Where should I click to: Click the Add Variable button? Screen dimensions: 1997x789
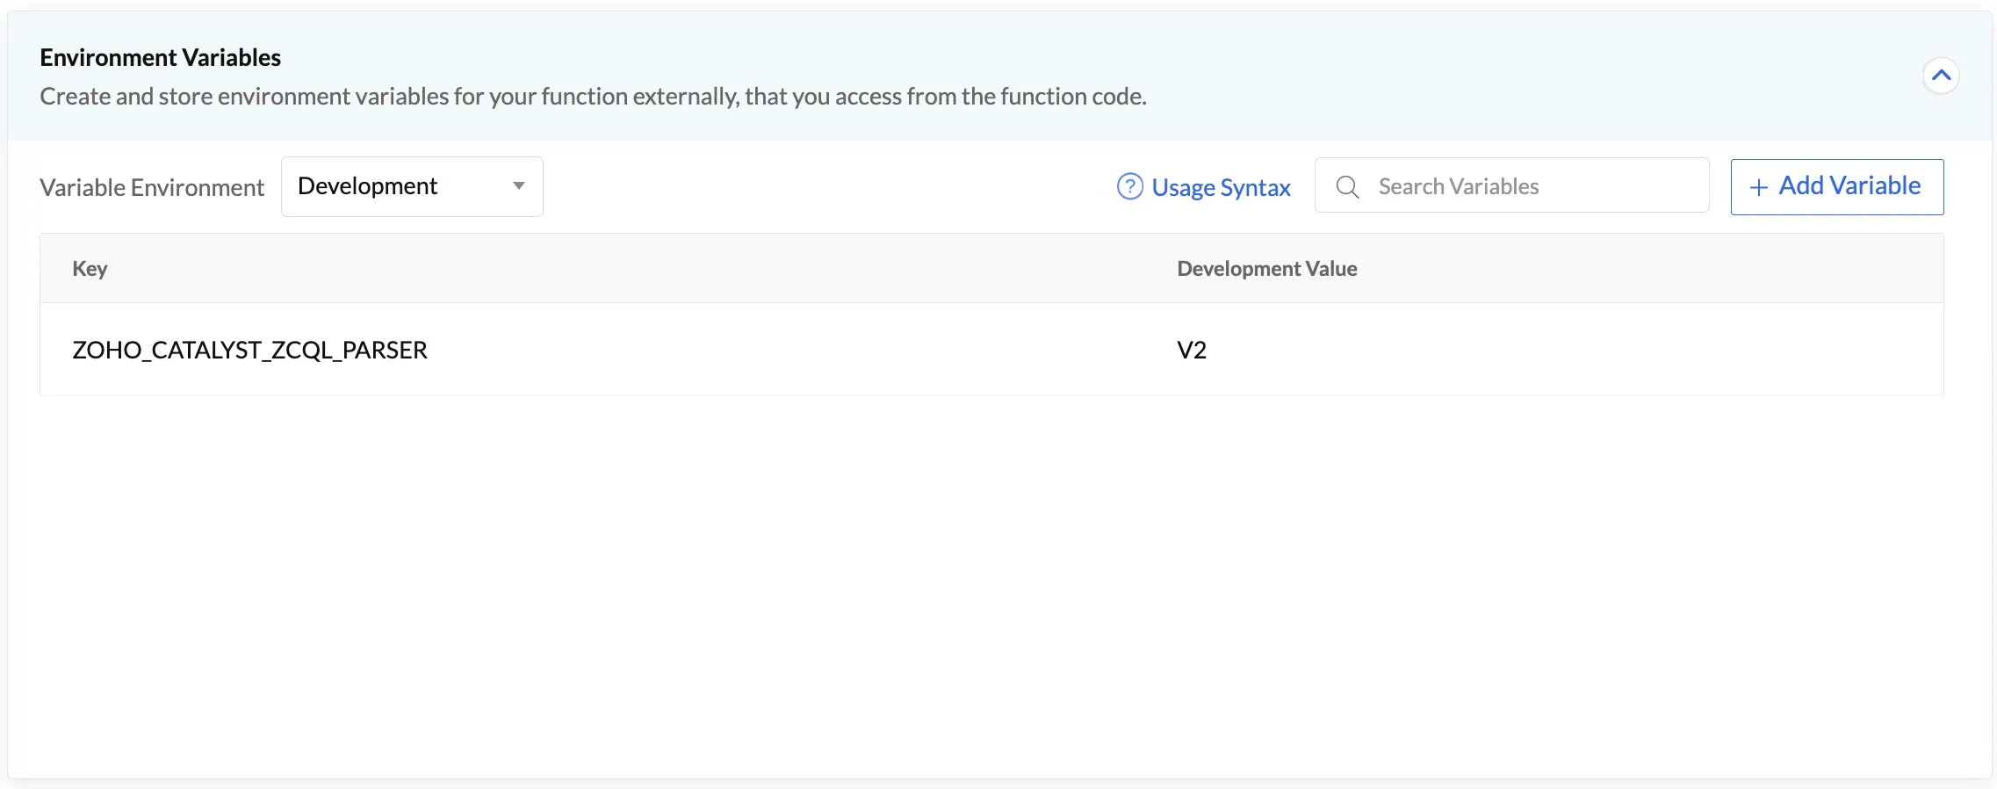(1837, 186)
